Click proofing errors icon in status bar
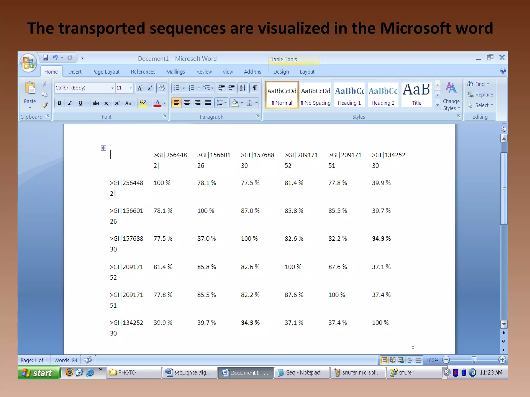 click(x=88, y=360)
